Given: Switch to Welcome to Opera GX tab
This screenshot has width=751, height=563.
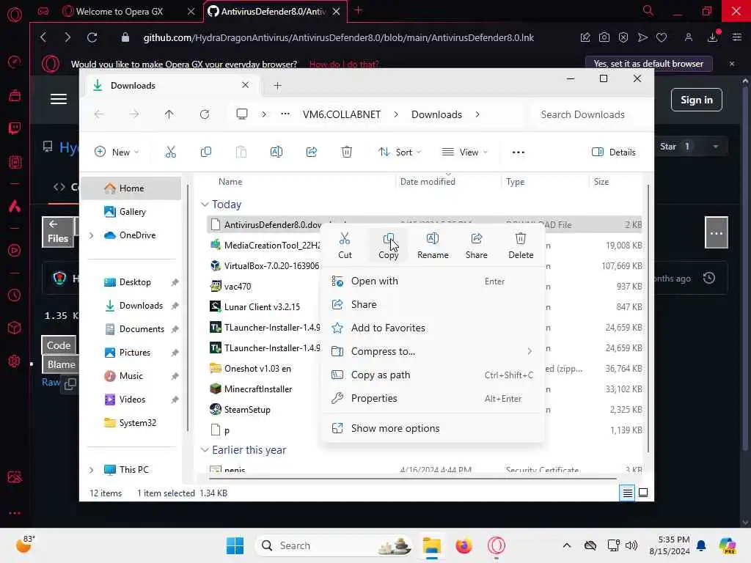Looking at the screenshot, I should pos(119,11).
